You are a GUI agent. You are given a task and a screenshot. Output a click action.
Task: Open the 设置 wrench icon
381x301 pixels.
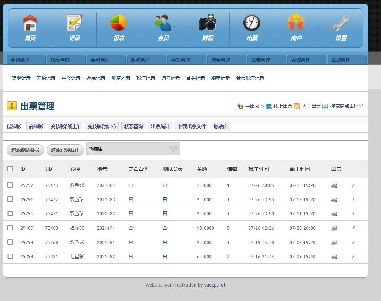(x=341, y=23)
